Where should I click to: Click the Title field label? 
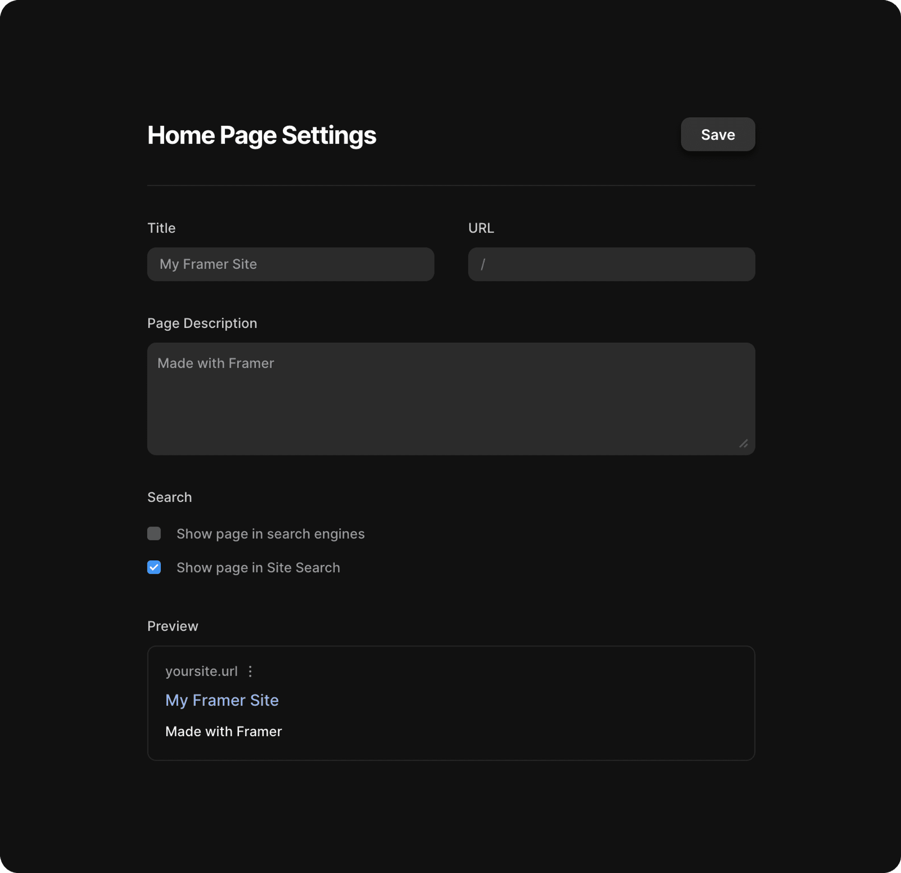point(161,228)
